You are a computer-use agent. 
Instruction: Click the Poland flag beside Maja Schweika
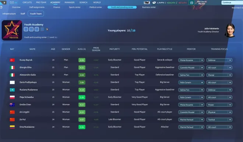coord(12,97)
